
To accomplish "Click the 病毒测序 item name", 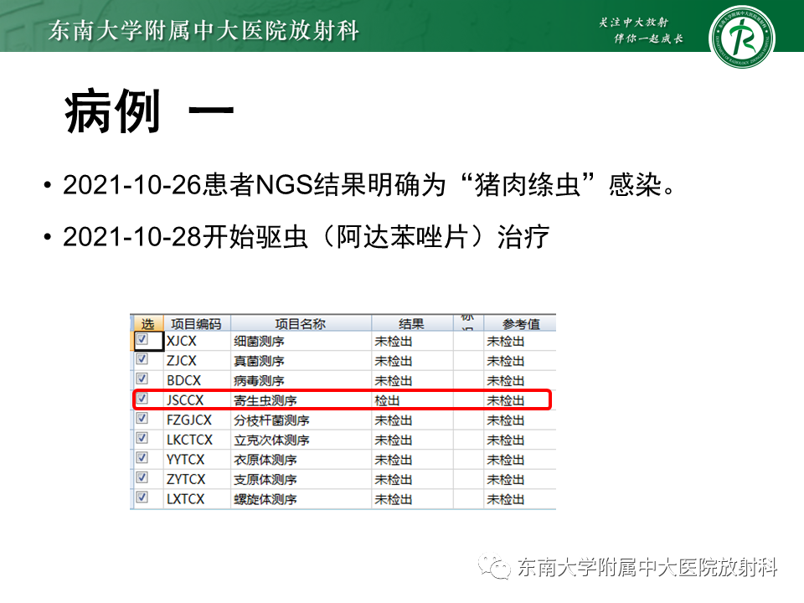I will 259,381.
